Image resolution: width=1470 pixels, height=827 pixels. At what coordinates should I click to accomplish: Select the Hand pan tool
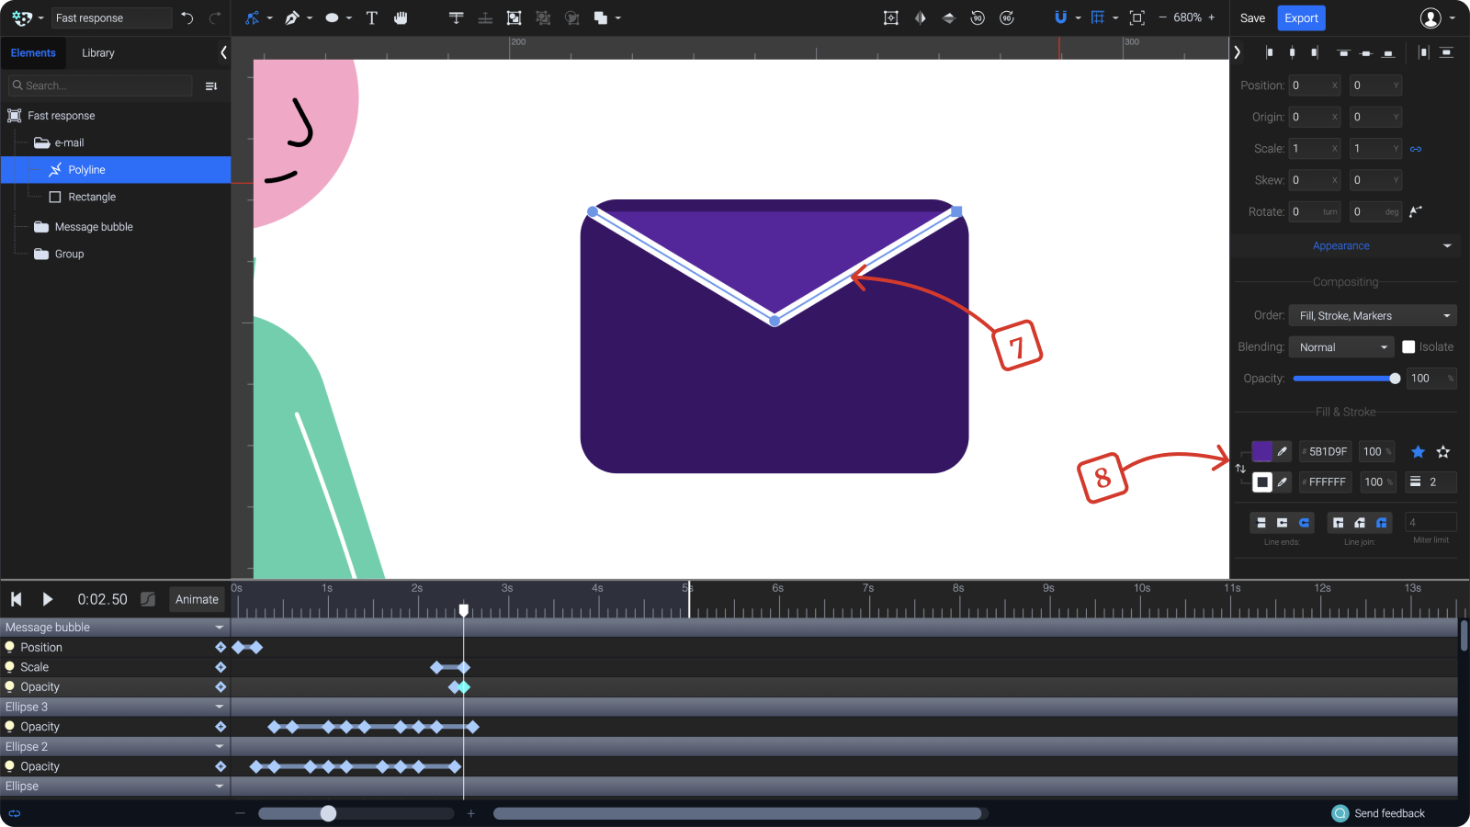[x=401, y=17]
